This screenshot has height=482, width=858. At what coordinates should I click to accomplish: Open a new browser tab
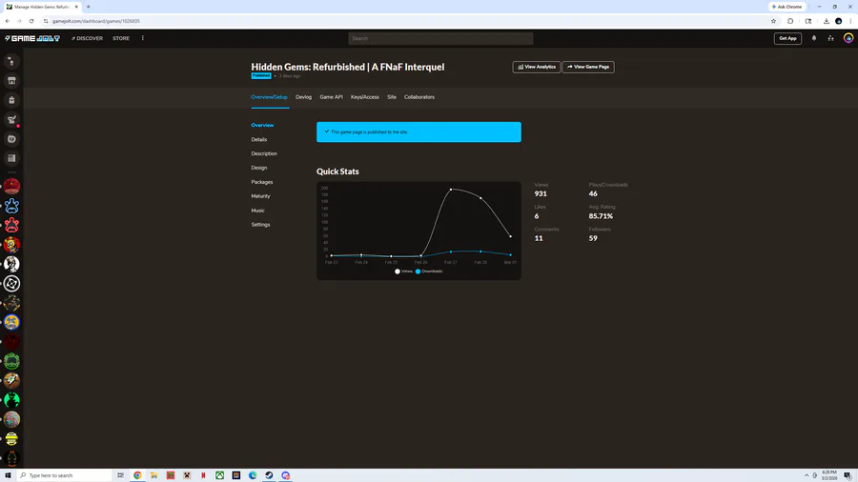tap(88, 7)
